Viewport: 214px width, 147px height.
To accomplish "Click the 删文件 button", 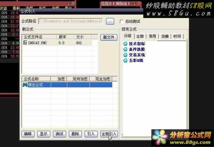I will tap(109, 37).
